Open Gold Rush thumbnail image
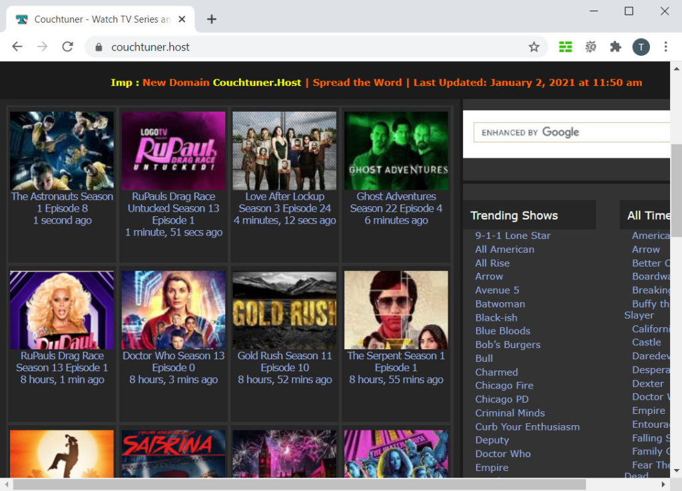682x491 pixels. point(284,310)
